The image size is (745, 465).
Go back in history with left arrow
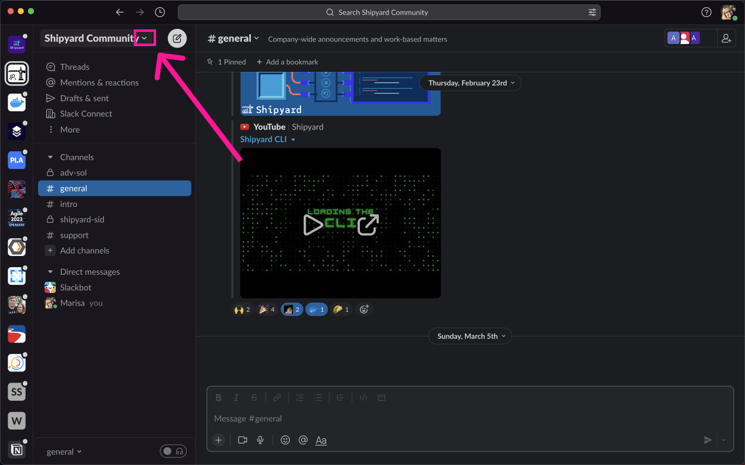click(120, 12)
